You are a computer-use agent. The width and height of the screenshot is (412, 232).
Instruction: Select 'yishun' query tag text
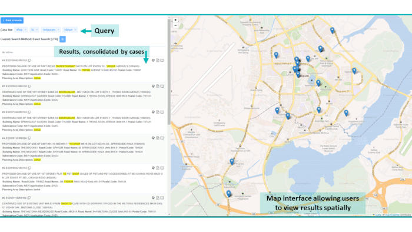tap(68, 29)
